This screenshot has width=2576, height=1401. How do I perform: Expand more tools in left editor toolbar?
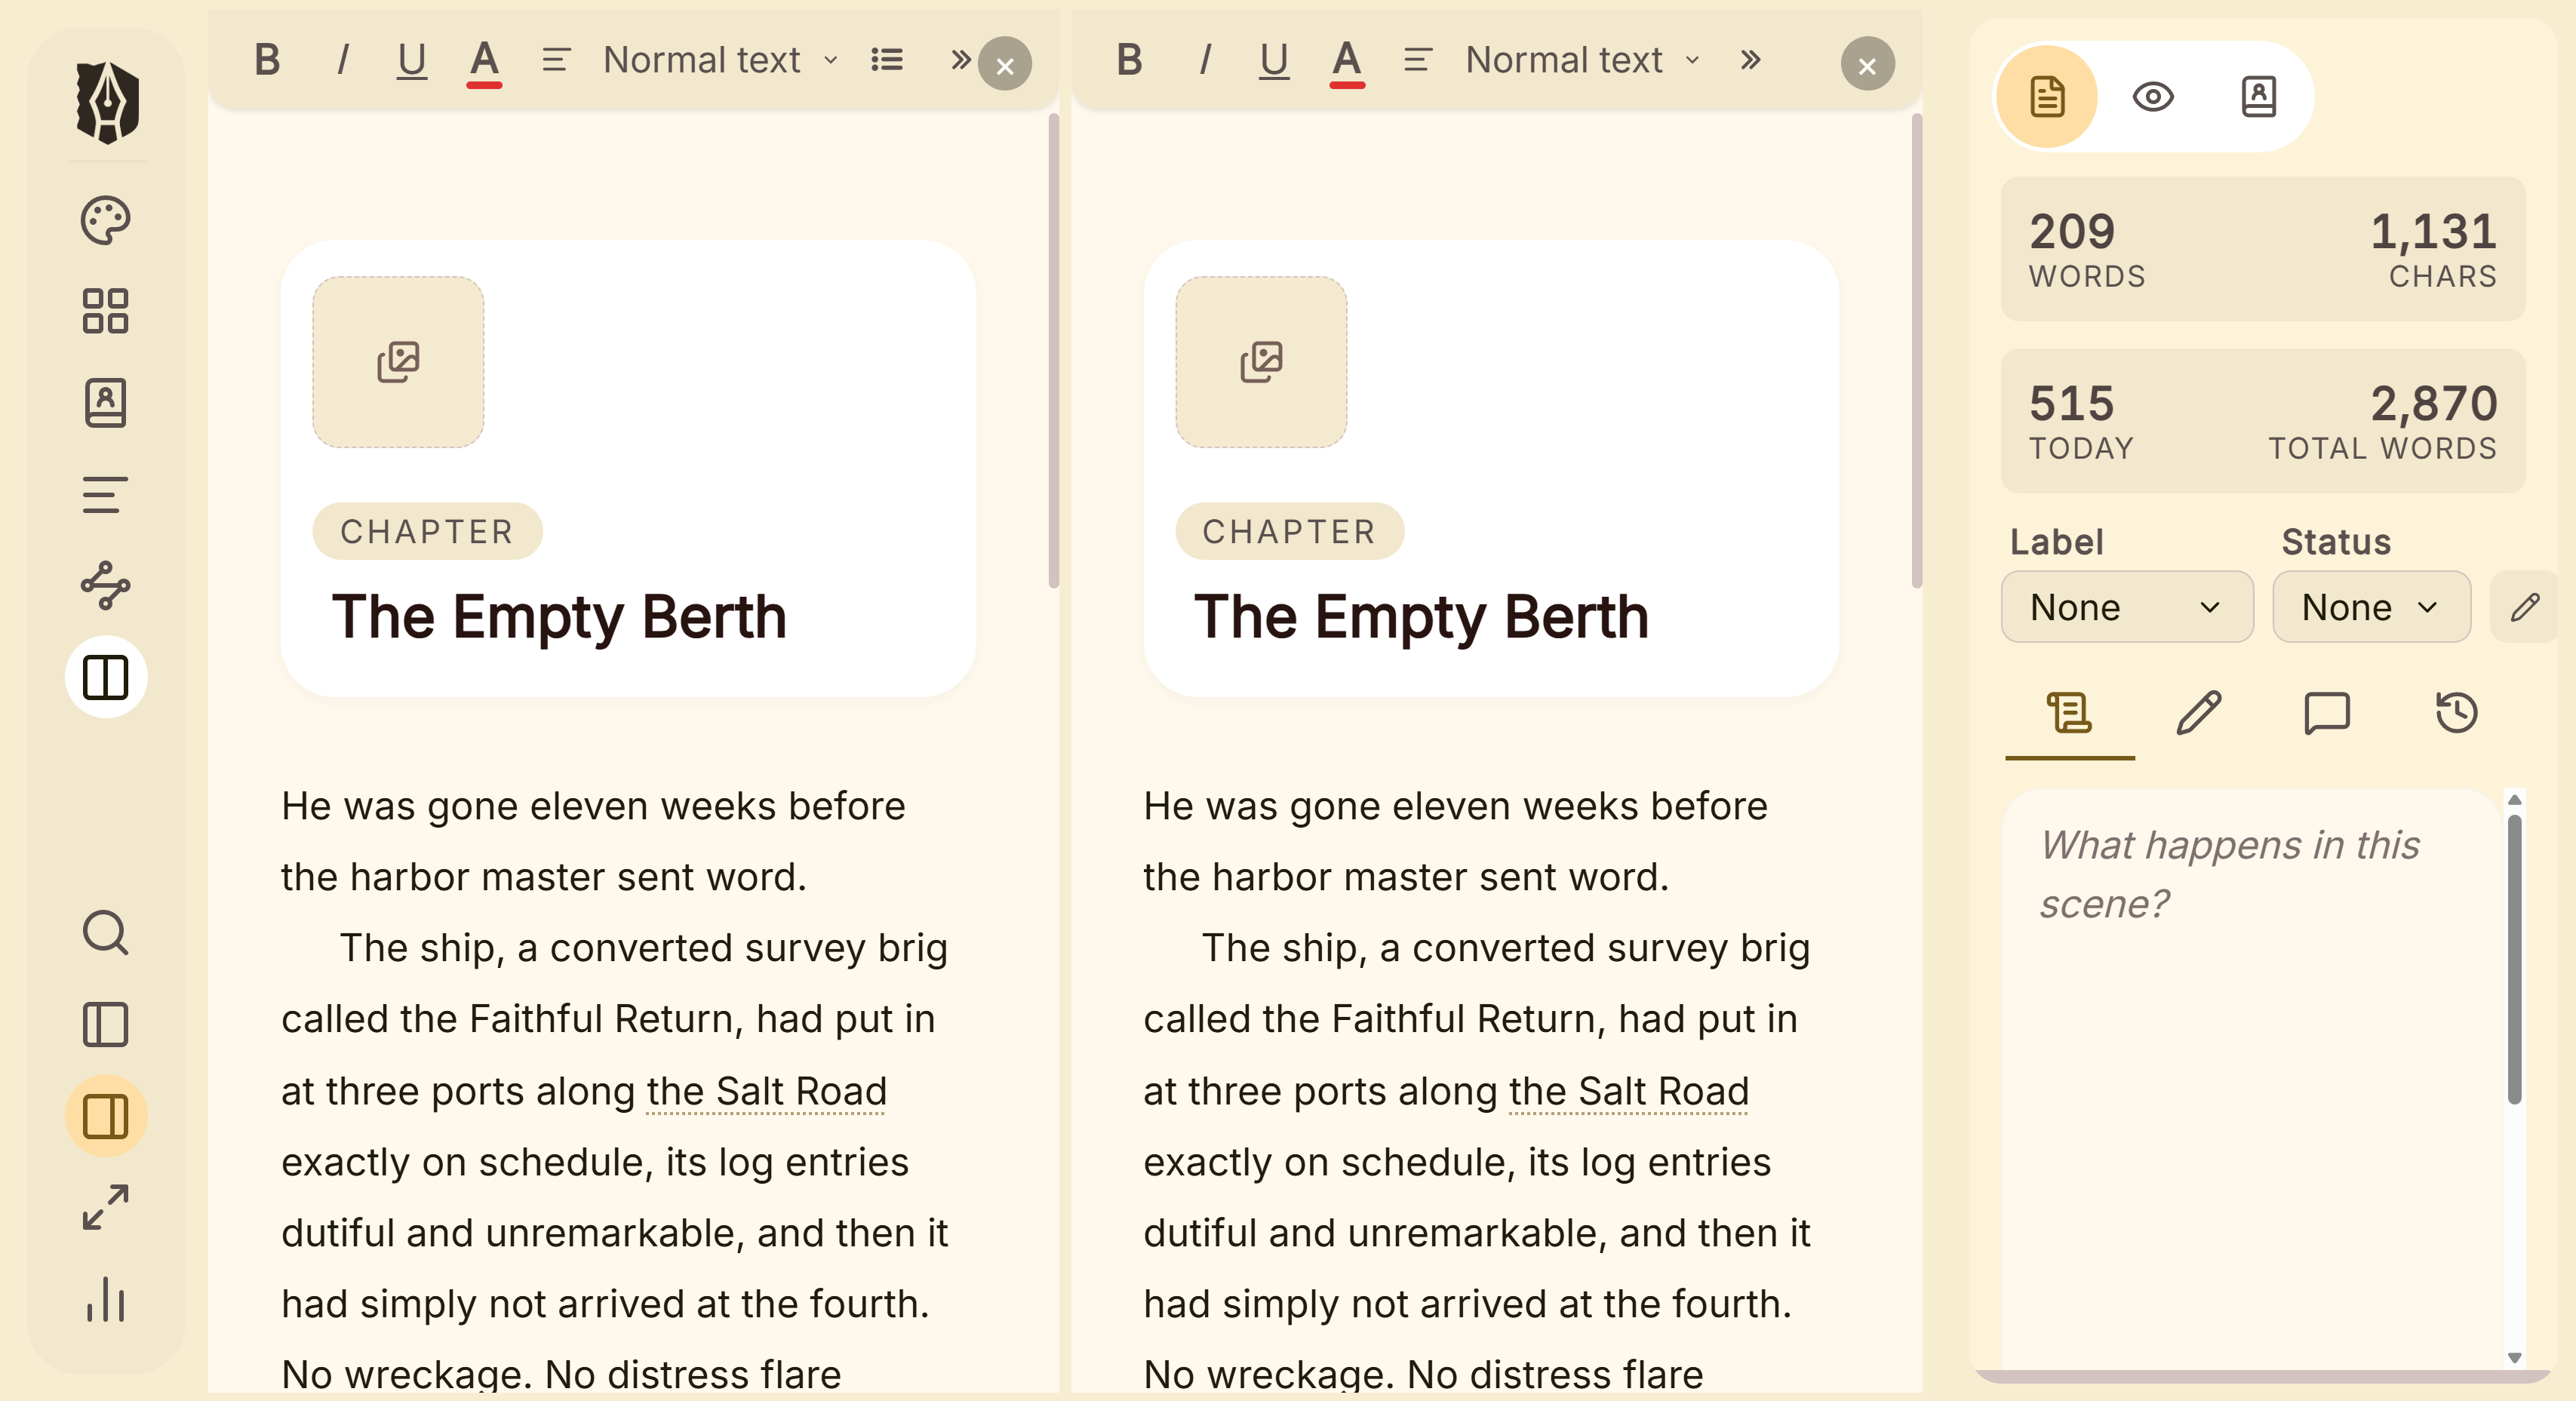(960, 60)
